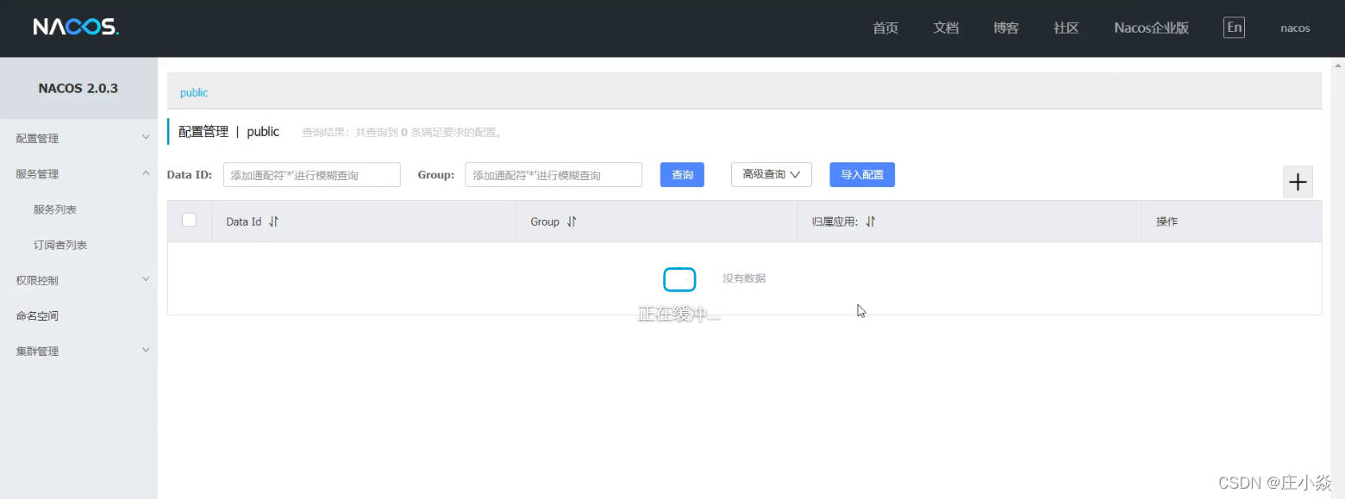1345x499 pixels.
Task: Click the 导入配置 button
Action: 862,174
